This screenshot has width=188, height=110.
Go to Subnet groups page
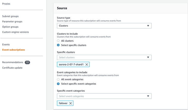click(x=10, y=16)
